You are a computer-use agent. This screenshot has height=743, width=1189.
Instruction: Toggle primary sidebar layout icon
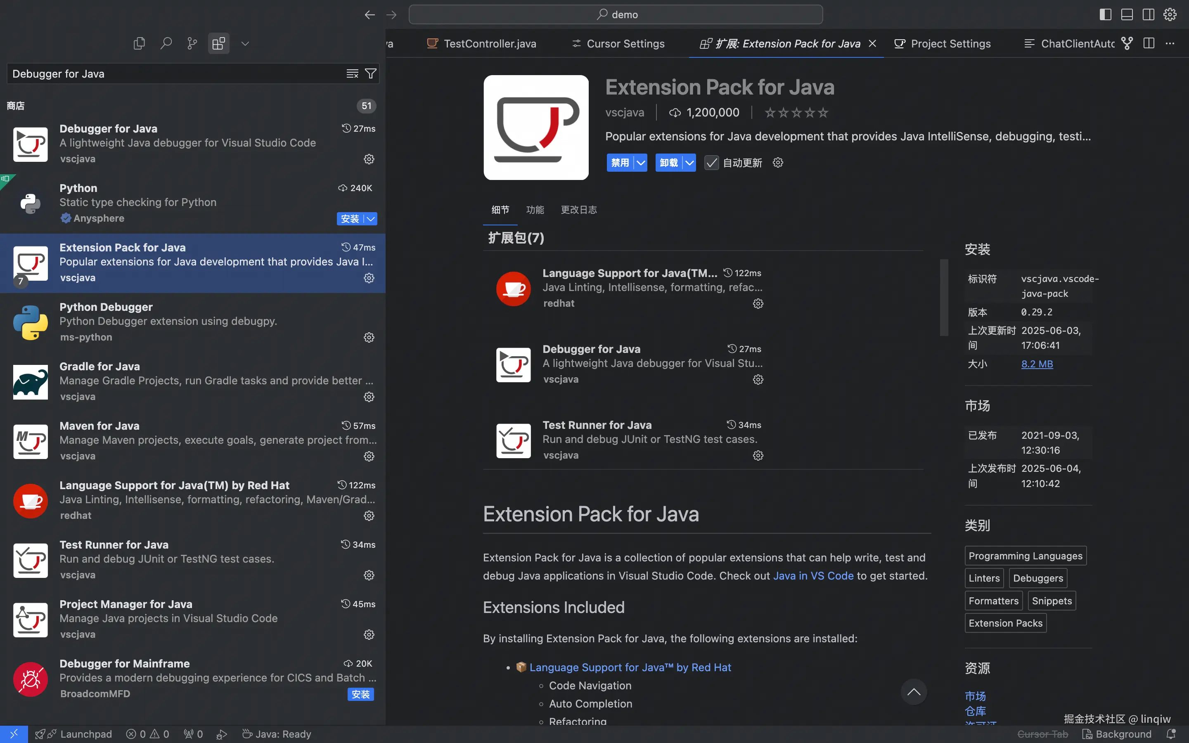1105,14
